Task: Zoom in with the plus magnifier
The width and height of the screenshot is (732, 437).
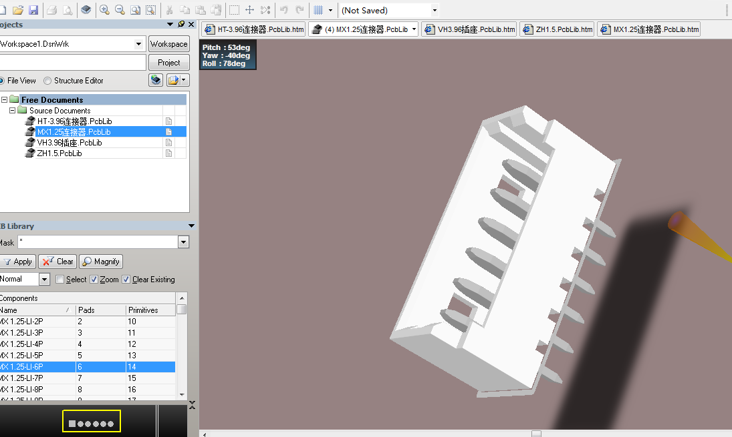Action: click(x=104, y=10)
